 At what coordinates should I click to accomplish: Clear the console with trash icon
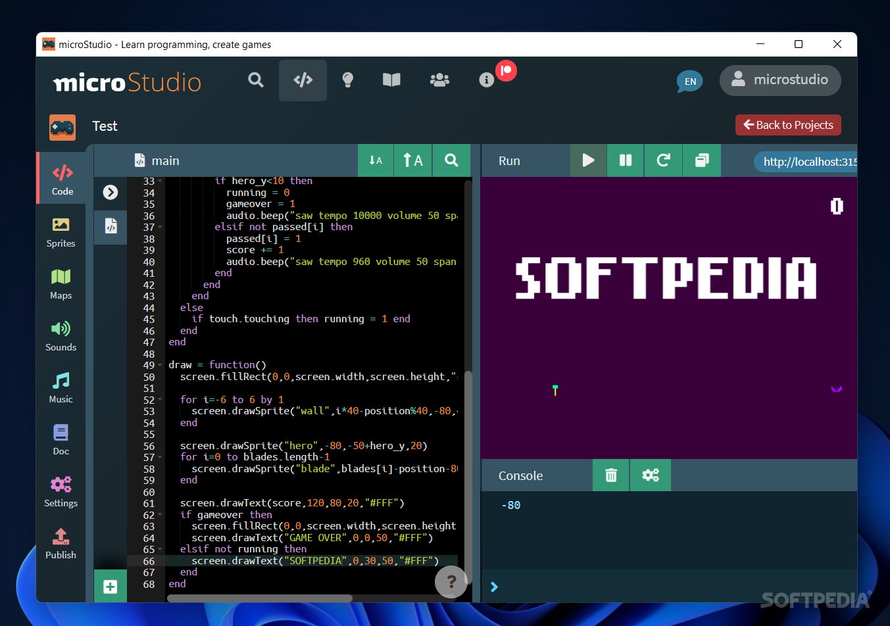611,475
